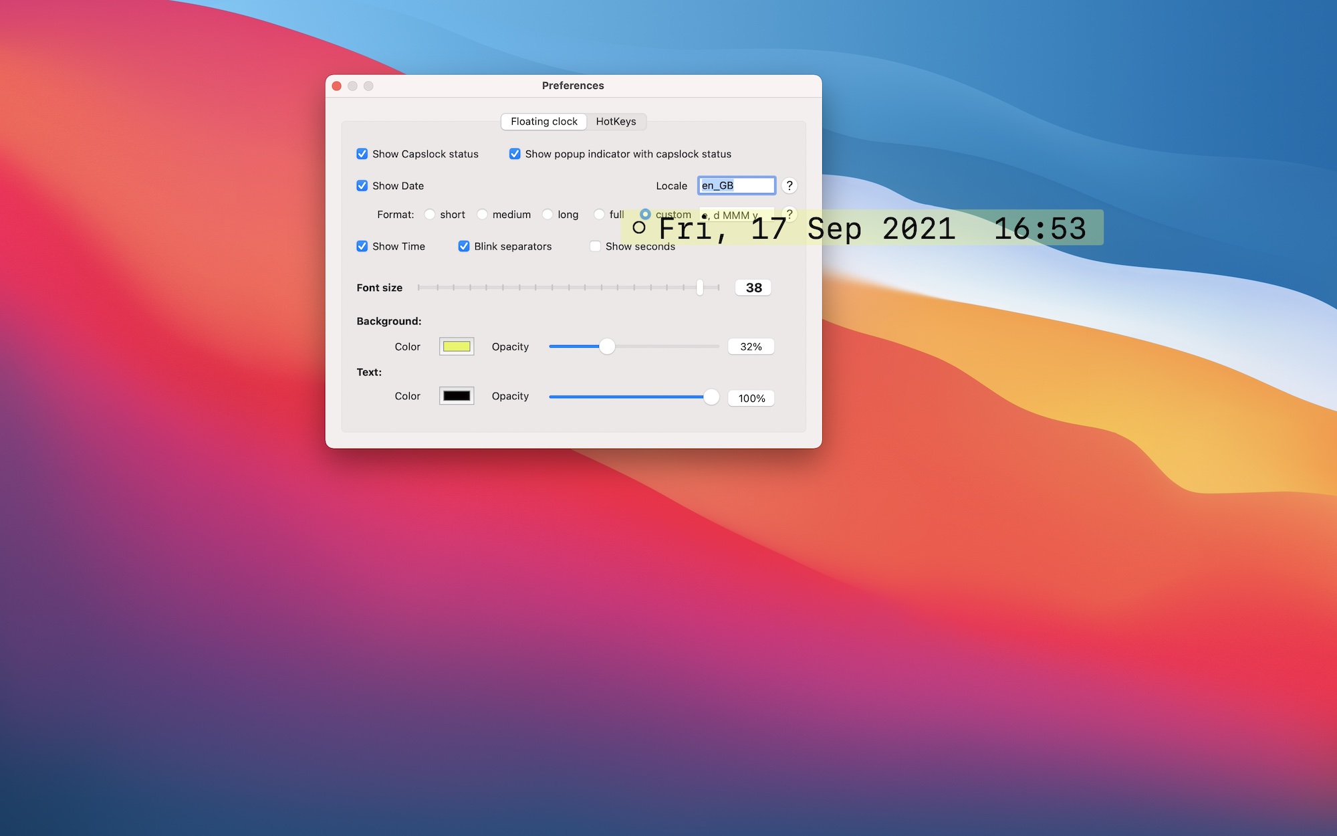Uncheck Show Time option
Screen dimensions: 1337x836
tap(362, 246)
